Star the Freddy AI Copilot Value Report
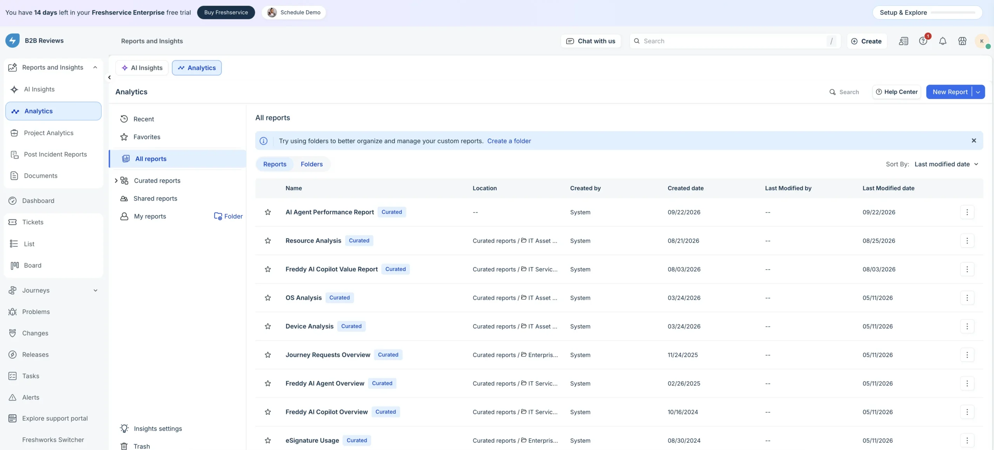The height and width of the screenshot is (450, 994). coord(268,269)
